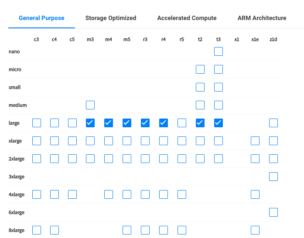This screenshot has height=238, width=304.
Task: Click the General Purpose tab
Action: point(41,18)
